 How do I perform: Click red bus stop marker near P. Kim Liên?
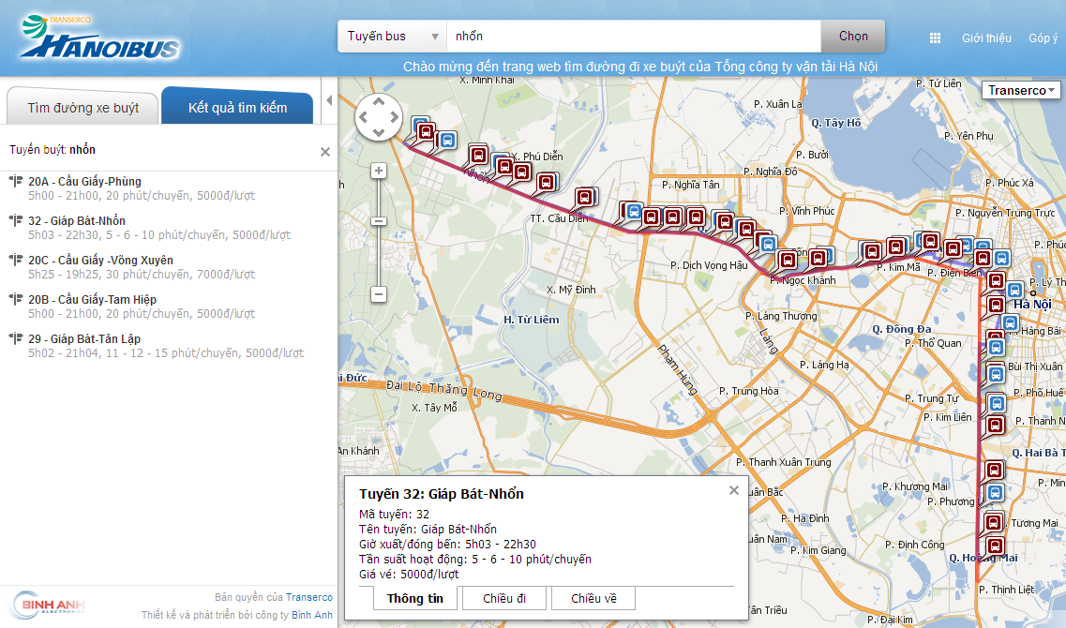(x=996, y=426)
